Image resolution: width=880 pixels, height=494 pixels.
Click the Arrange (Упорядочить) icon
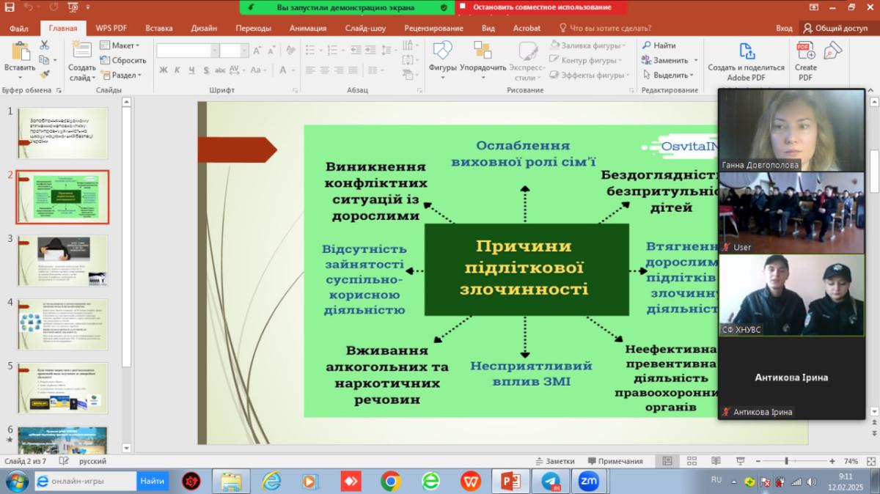click(483, 51)
